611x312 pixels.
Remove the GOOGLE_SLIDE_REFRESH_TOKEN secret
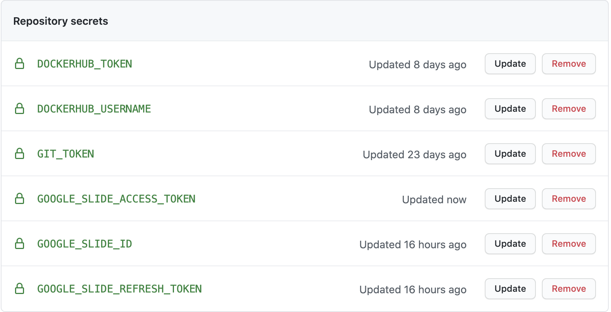pos(569,289)
